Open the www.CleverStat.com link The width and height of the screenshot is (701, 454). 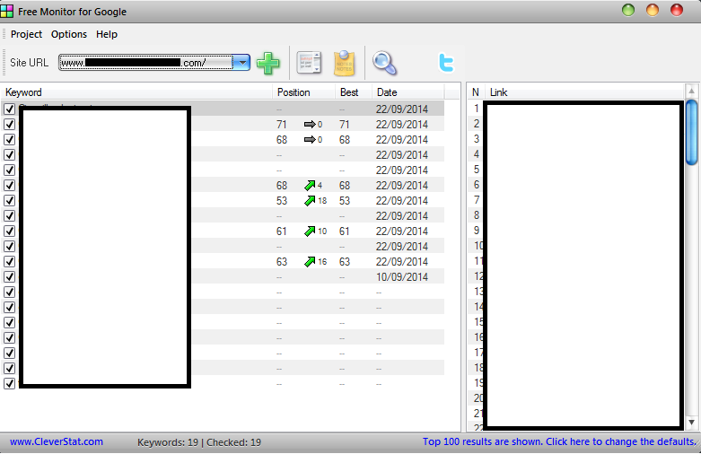point(57,441)
